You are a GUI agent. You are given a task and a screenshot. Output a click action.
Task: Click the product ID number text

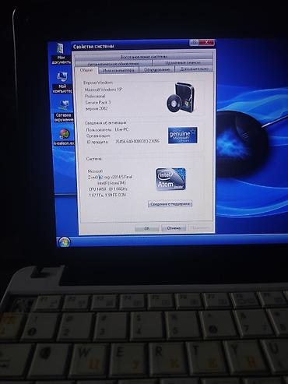pyautogui.click(x=137, y=141)
